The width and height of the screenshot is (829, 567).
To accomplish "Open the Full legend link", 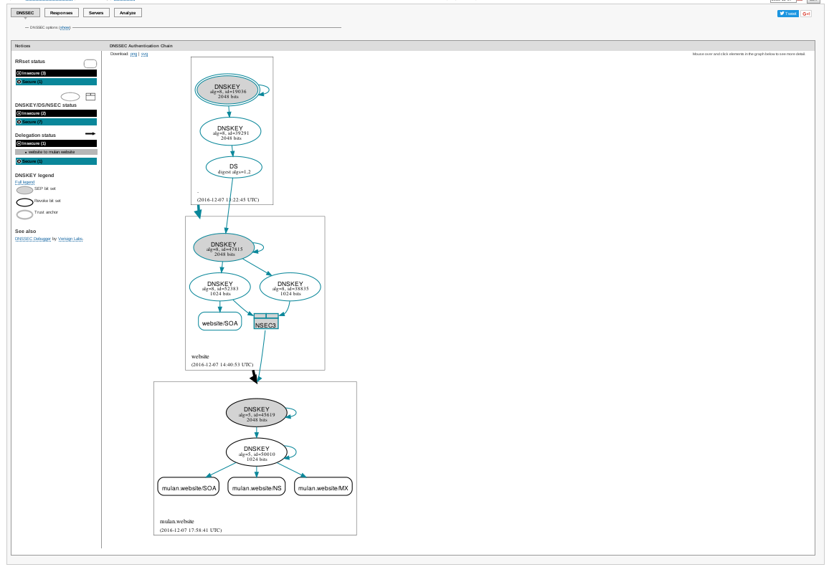I will point(24,182).
